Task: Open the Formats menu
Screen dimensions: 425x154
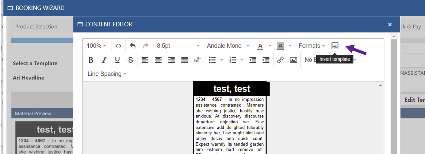Action: pyautogui.click(x=312, y=46)
